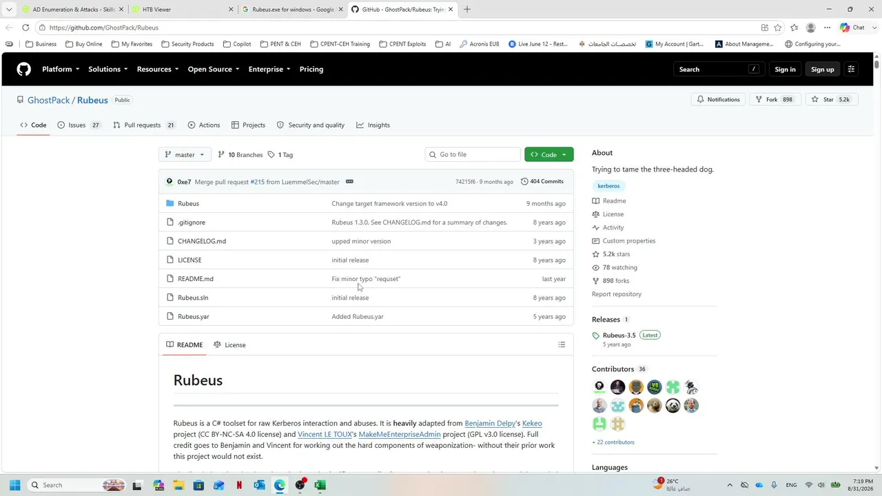Screen dimensions: 882x496
Task: Open the weather widget showing 26°C
Action: 673,485
